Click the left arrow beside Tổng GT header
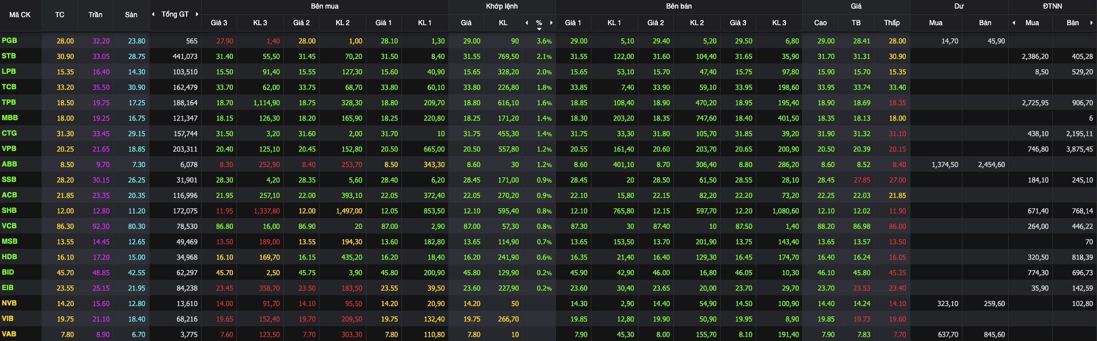The width and height of the screenshot is (1097, 341). (153, 14)
